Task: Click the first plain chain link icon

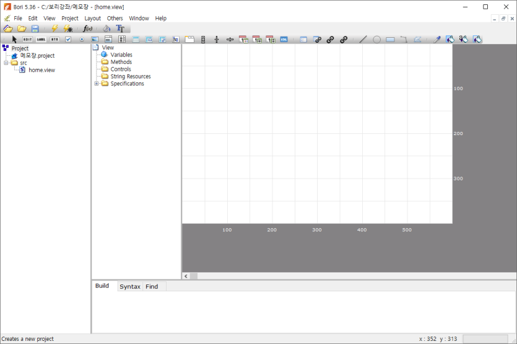Action: (x=330, y=40)
